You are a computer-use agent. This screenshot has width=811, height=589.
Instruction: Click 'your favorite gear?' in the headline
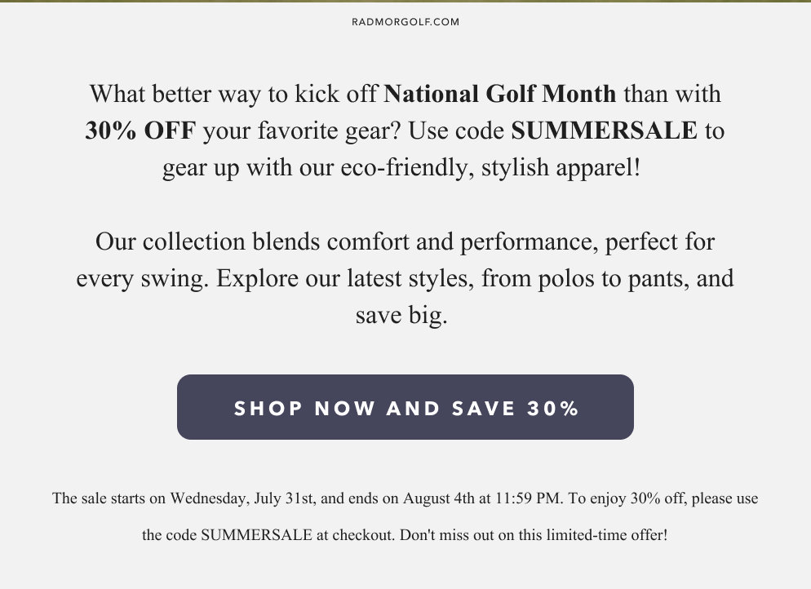302,131
